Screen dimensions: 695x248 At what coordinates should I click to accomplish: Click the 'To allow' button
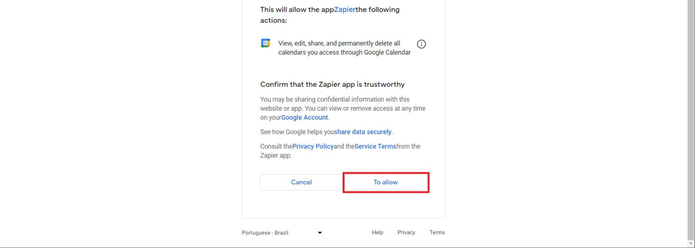point(386,182)
